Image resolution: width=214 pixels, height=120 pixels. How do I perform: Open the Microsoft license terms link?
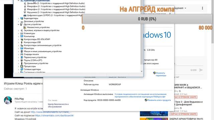point(140,95)
